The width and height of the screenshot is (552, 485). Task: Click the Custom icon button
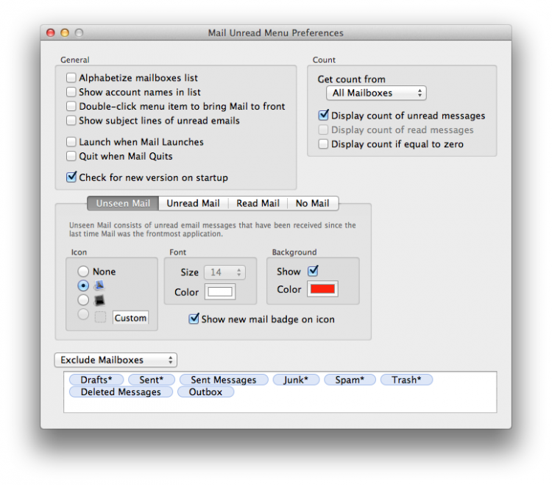click(130, 318)
